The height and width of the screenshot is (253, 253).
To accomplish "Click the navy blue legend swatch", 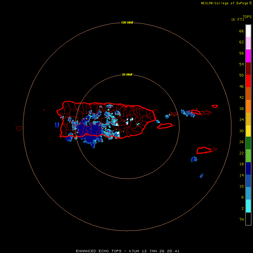I will [x=248, y=168].
